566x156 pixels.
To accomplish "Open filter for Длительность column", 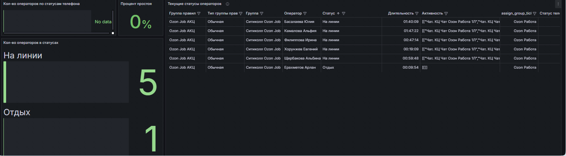I will click(417, 13).
